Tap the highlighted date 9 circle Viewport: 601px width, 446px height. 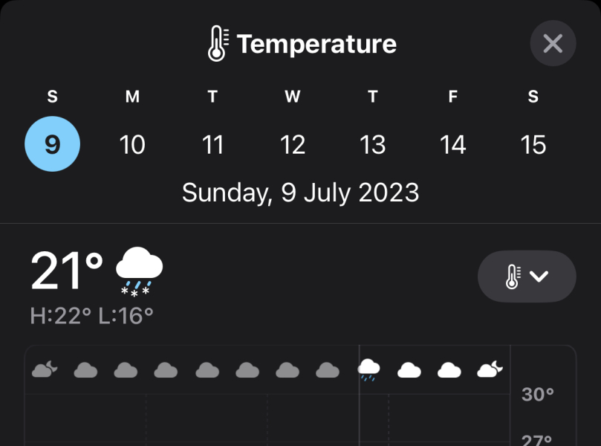click(x=52, y=143)
